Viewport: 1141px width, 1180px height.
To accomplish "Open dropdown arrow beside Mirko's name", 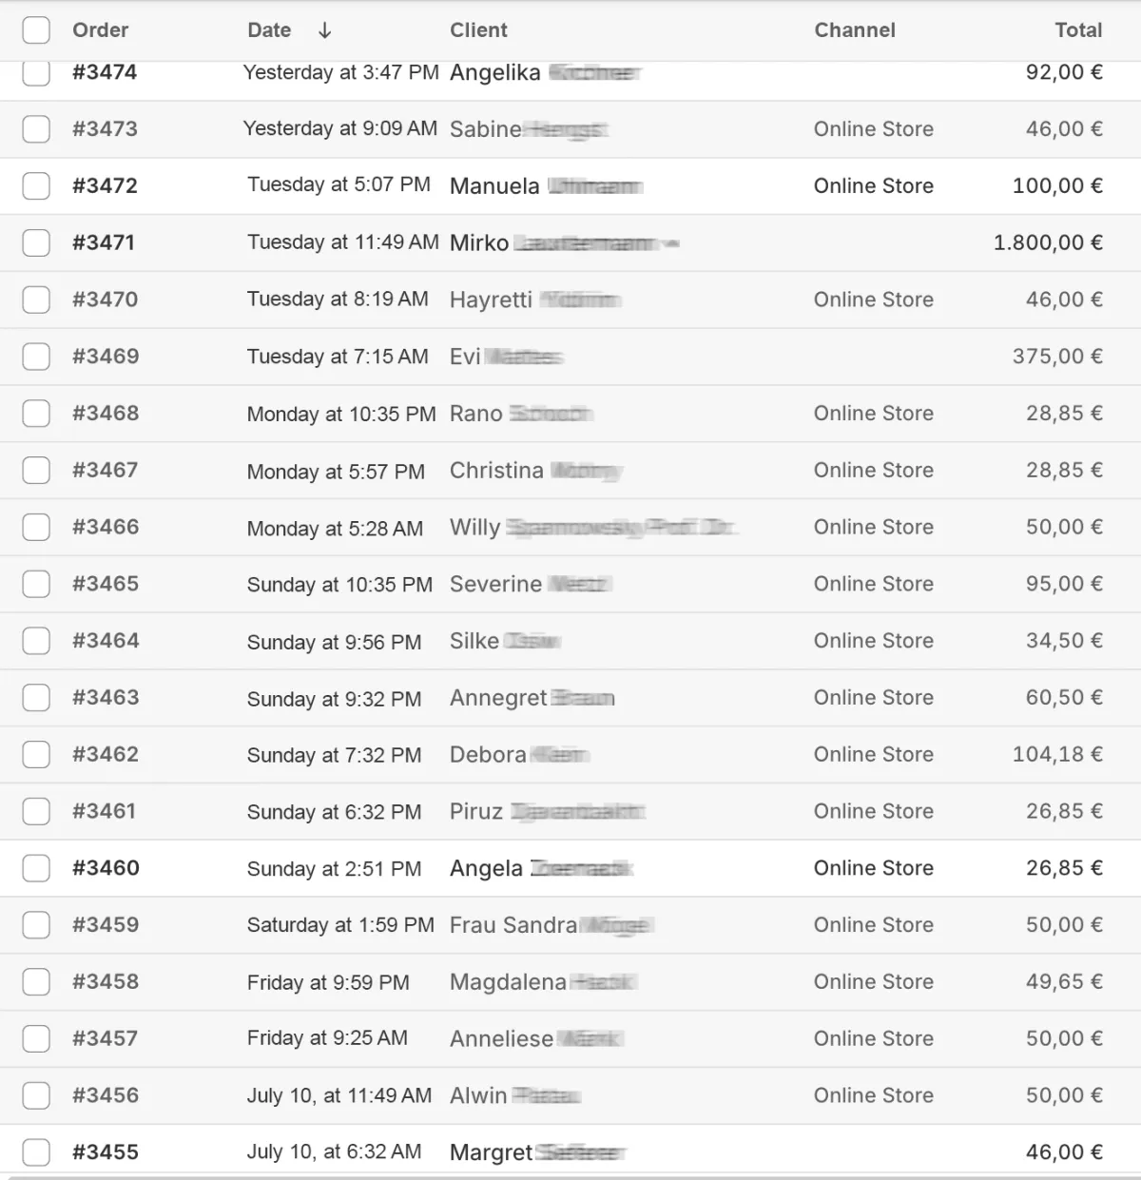I will click(x=671, y=243).
